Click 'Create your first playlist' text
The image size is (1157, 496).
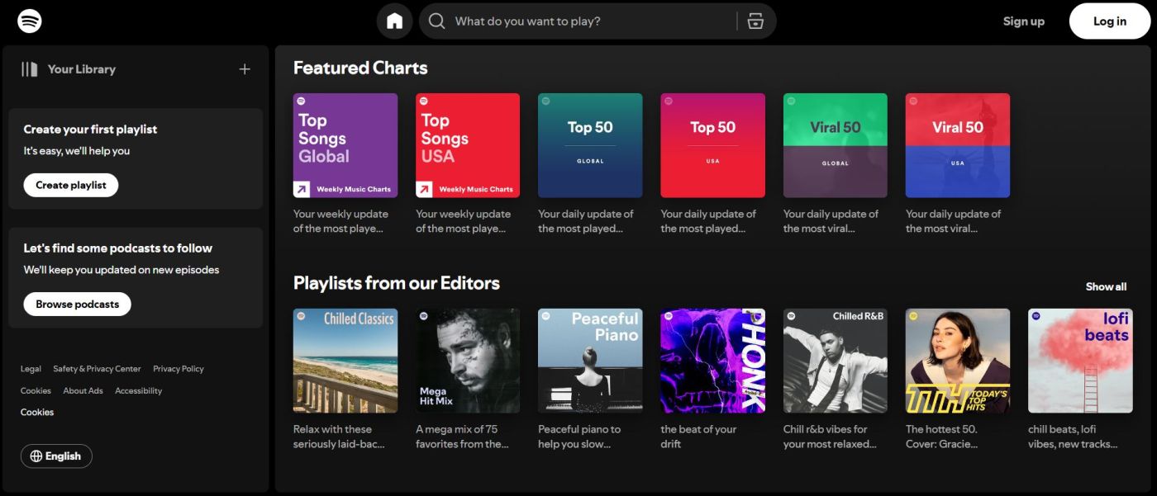click(x=90, y=129)
